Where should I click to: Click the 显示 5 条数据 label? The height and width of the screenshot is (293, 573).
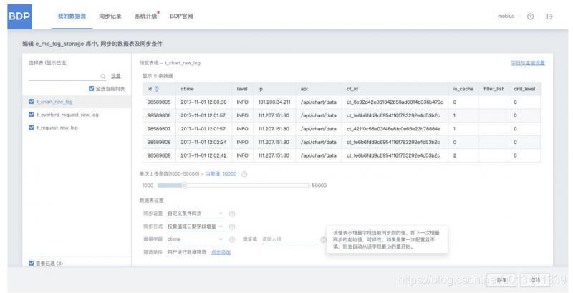click(x=158, y=76)
